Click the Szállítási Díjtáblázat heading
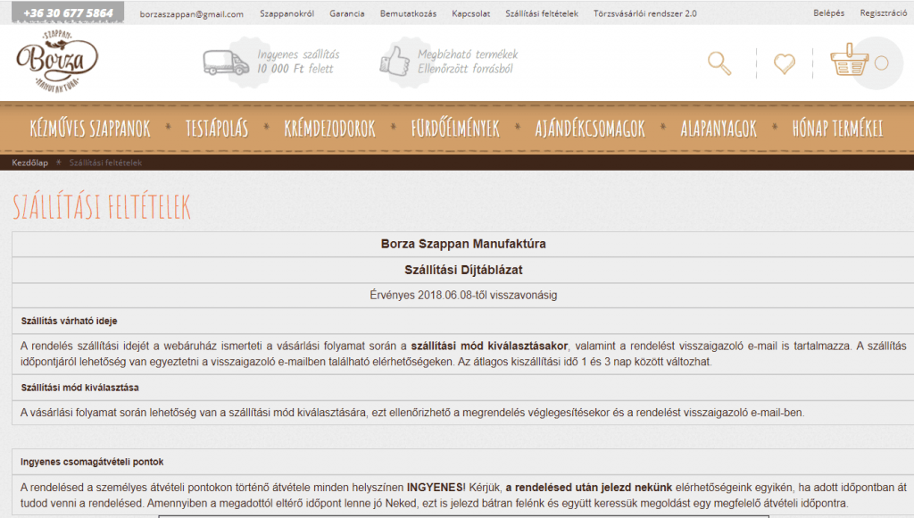This screenshot has height=518, width=914. 463,270
